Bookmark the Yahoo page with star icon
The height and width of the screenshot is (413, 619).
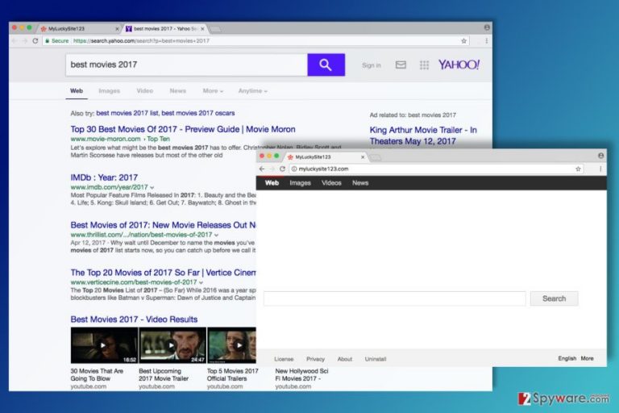(464, 40)
